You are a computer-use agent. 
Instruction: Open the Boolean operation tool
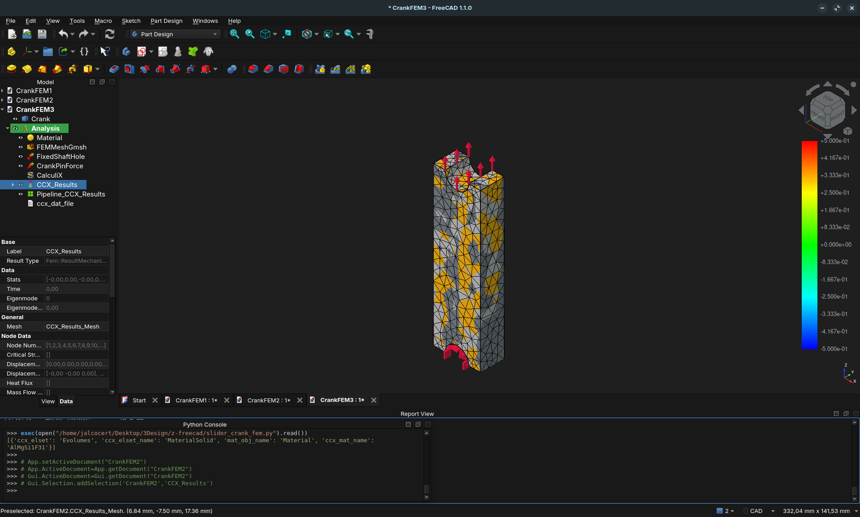tap(232, 69)
